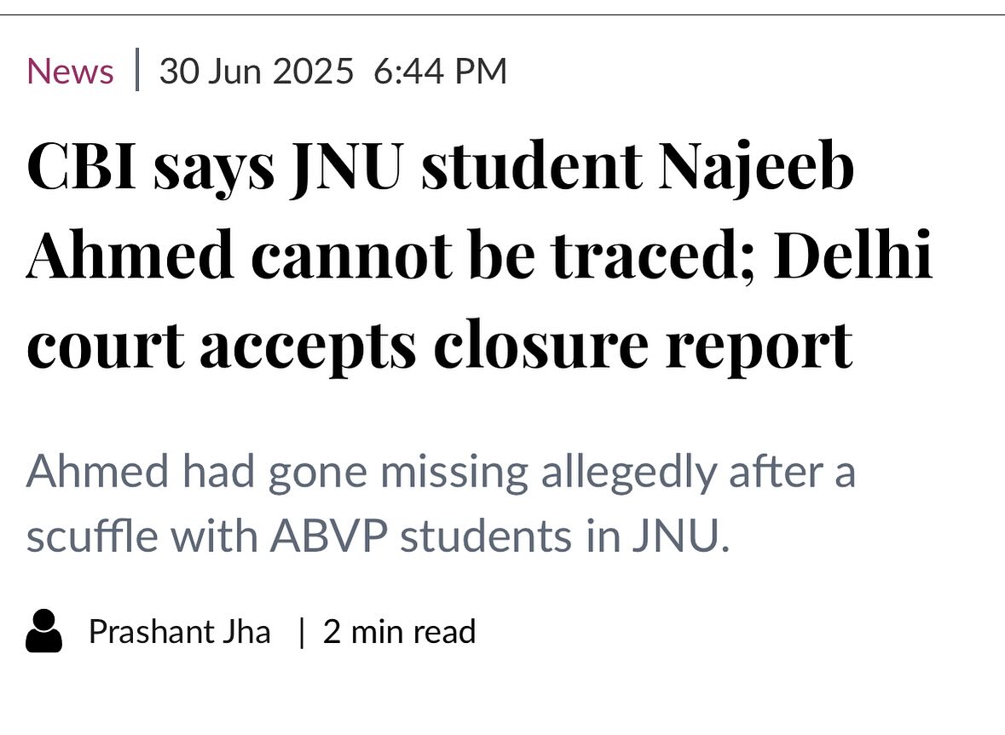Click the word CBI in headline
The image size is (1005, 735).
pyautogui.click(x=82, y=167)
